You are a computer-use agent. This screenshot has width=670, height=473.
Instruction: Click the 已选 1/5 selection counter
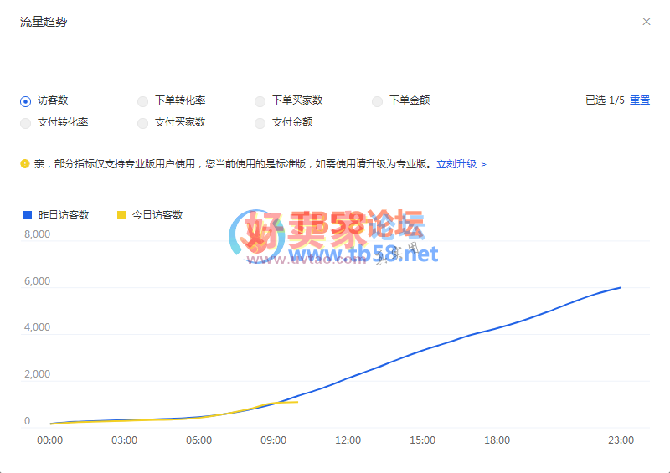(x=605, y=100)
